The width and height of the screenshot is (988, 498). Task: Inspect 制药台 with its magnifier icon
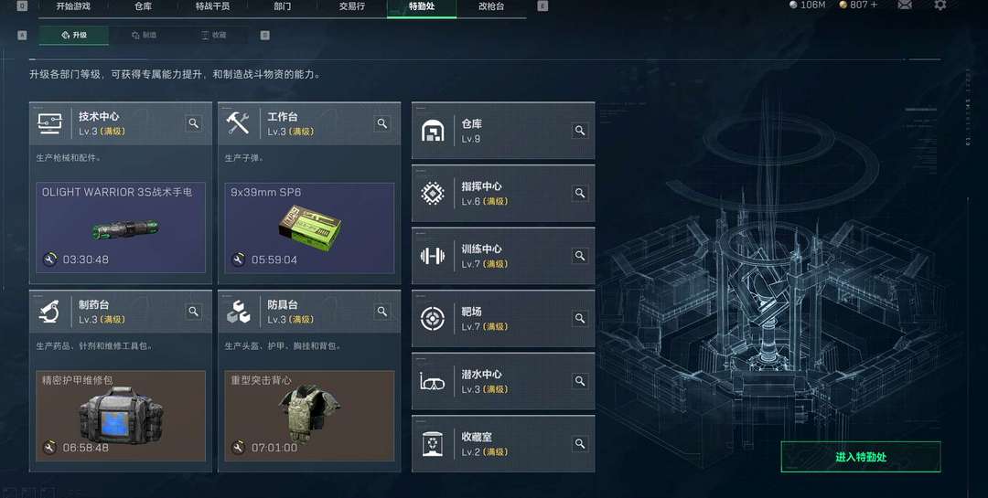tap(193, 311)
